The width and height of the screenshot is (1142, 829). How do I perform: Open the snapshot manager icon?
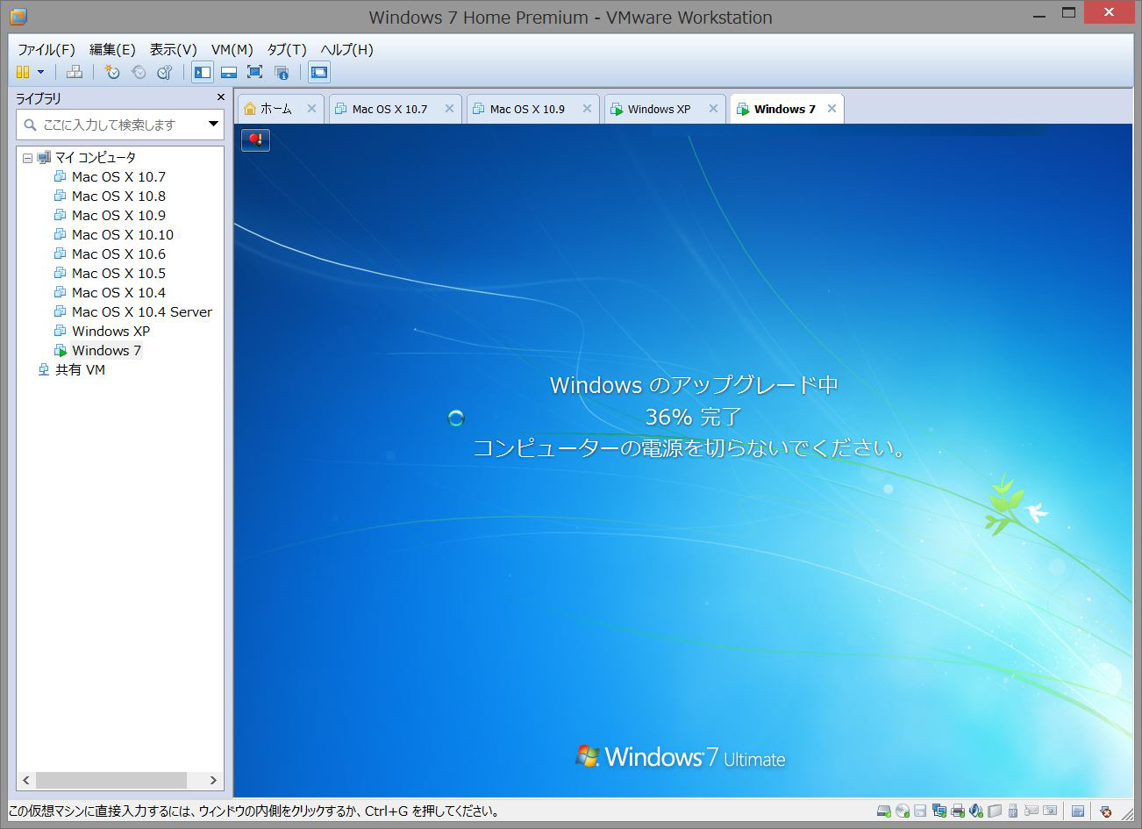point(164,72)
